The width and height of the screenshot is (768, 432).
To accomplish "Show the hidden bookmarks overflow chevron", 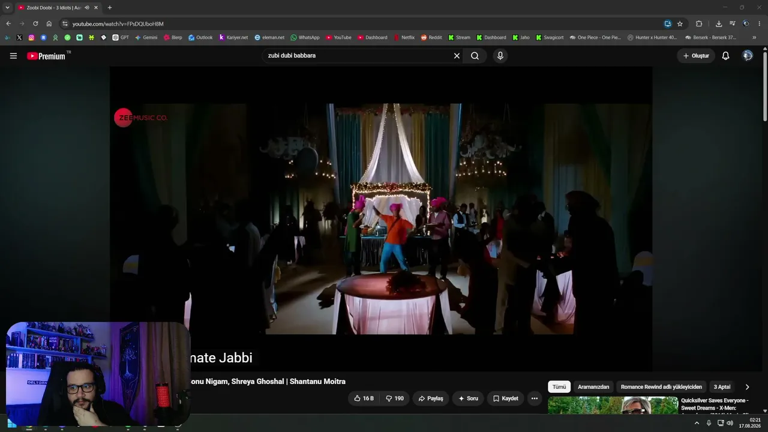I will point(754,37).
